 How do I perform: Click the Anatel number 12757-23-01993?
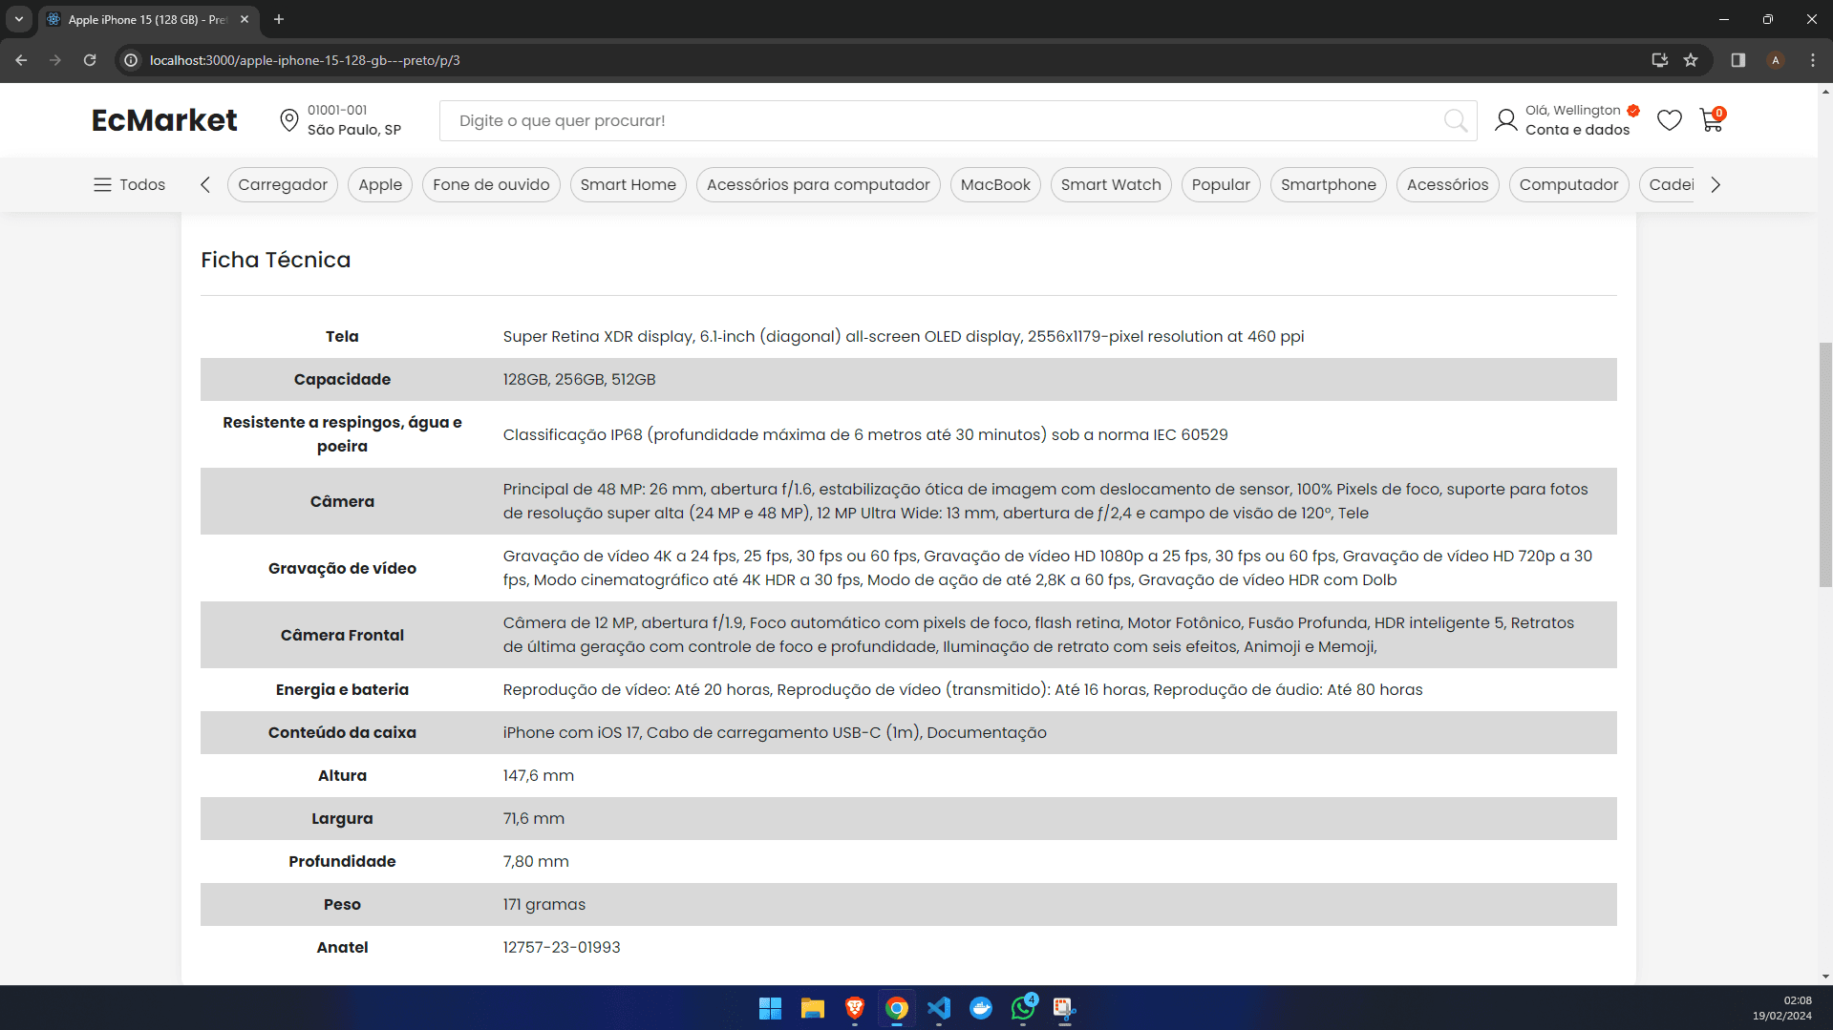pyautogui.click(x=562, y=948)
